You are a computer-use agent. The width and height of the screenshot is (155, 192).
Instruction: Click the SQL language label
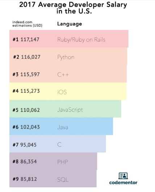point(63,180)
